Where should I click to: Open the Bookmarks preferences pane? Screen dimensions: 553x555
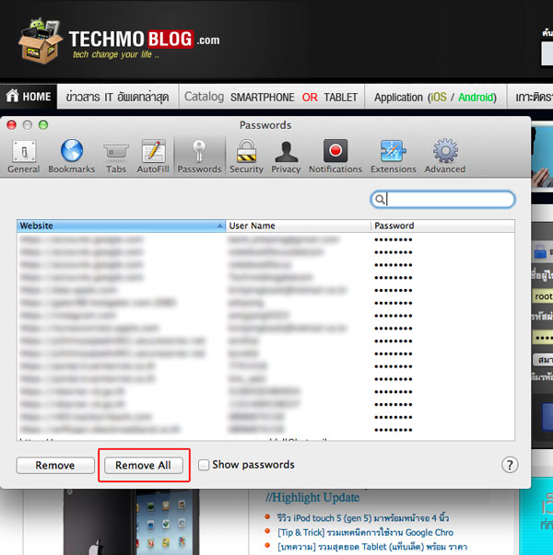(71, 155)
